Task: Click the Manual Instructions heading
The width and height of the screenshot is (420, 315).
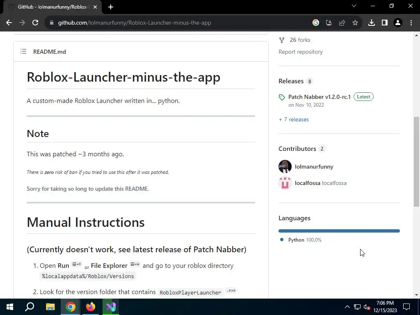Action: tap(86, 222)
